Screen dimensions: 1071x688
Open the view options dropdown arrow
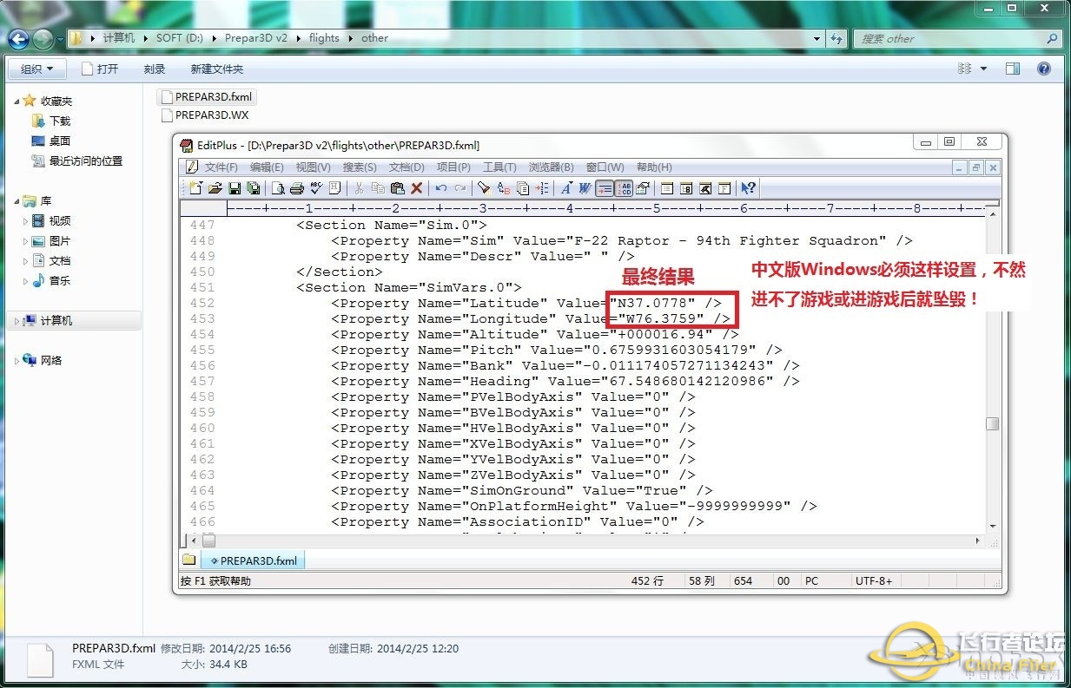click(x=983, y=69)
